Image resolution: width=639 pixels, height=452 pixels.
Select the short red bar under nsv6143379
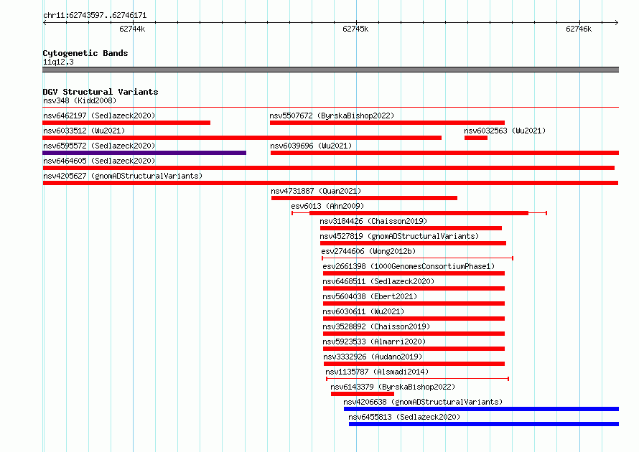(x=363, y=394)
